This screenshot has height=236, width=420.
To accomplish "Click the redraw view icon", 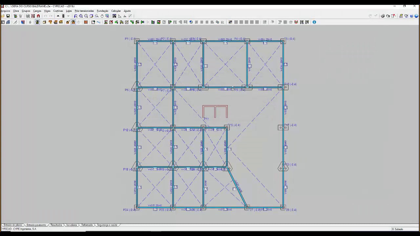I will click(91, 16).
